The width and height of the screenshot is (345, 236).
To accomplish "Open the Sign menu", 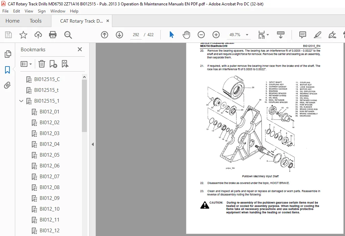I will coord(42,11).
